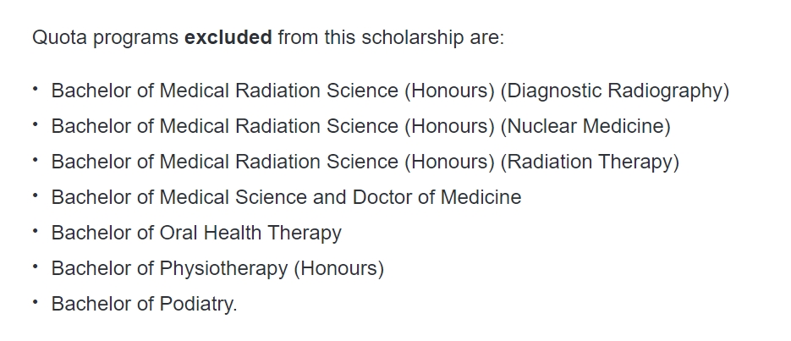Click the "(Diagnostic Radiography)" text
Screen dimensions: 791x341
point(614,91)
